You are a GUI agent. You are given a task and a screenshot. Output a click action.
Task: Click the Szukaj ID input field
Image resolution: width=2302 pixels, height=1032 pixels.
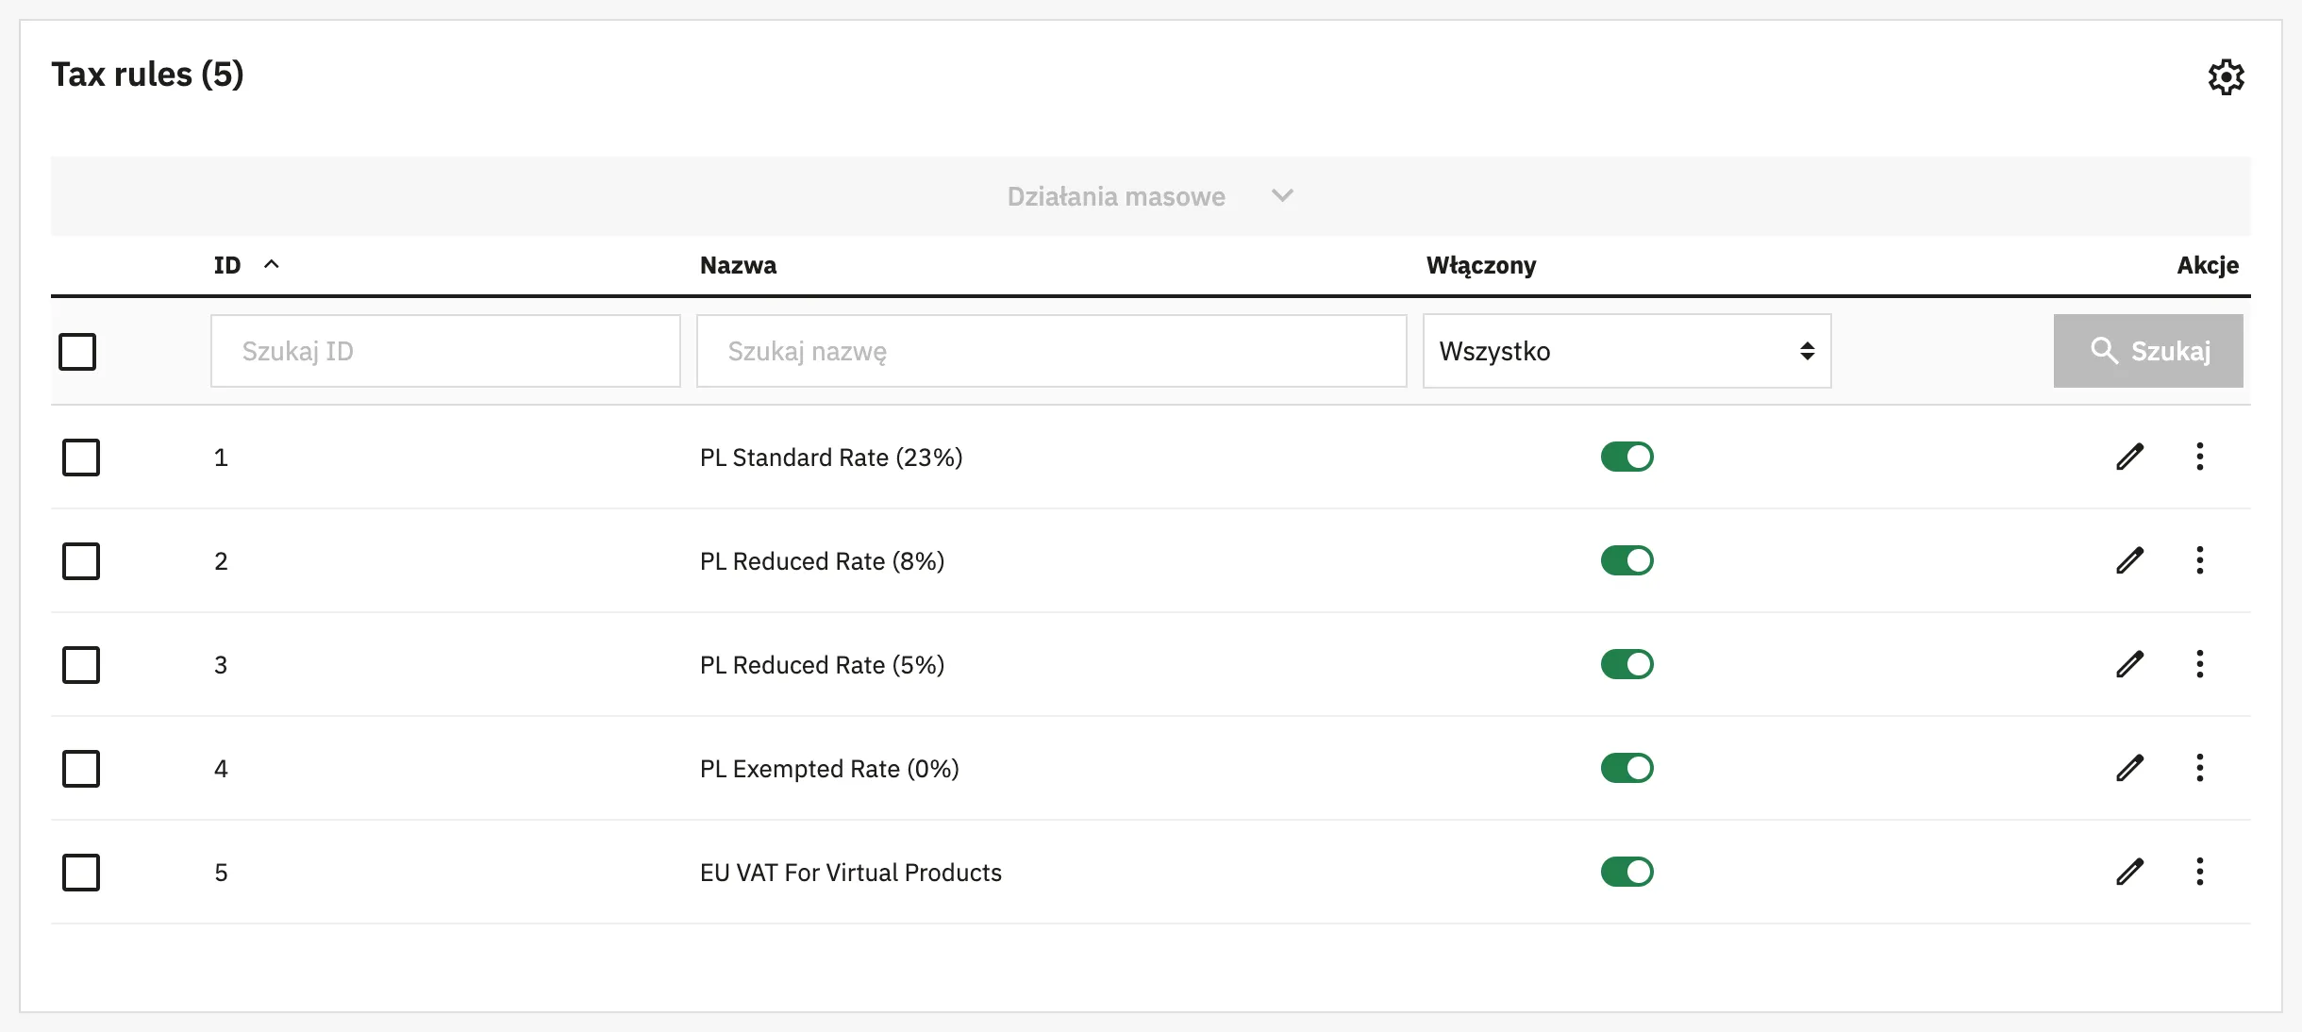[445, 351]
